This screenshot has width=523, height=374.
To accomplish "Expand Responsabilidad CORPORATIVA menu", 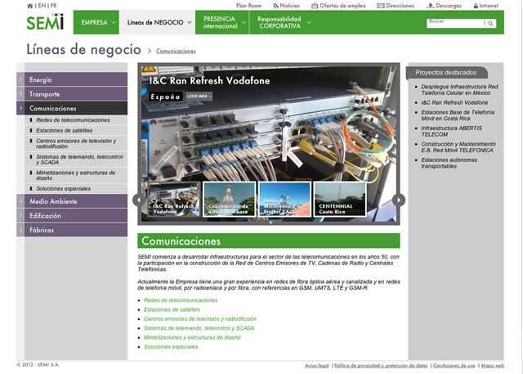I will pyautogui.click(x=282, y=22).
